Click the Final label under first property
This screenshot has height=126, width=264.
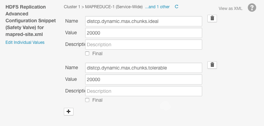pos(97,54)
